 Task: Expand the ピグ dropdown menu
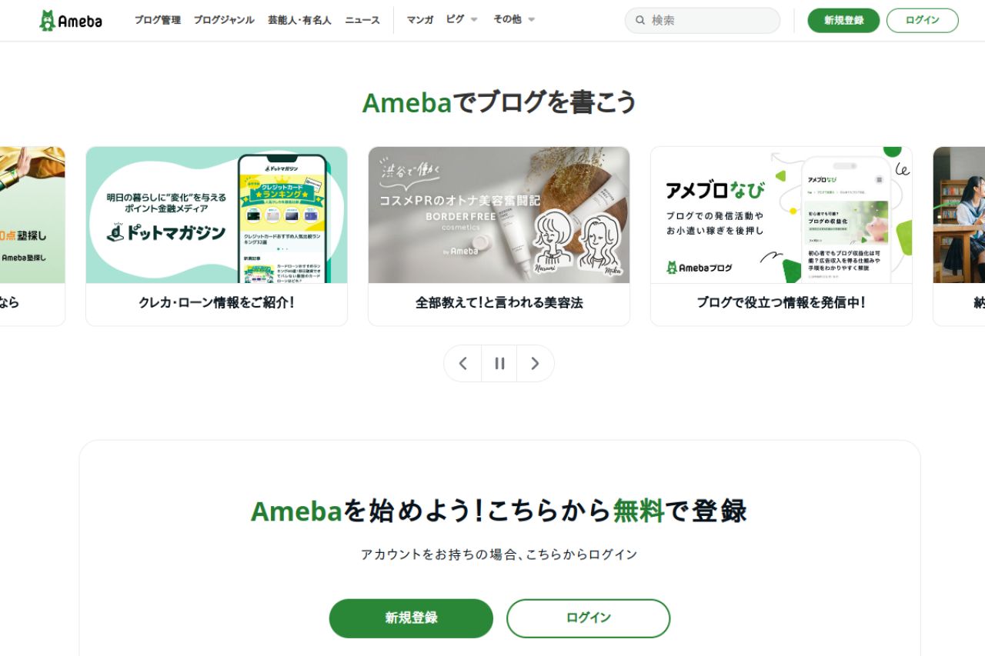click(x=462, y=20)
